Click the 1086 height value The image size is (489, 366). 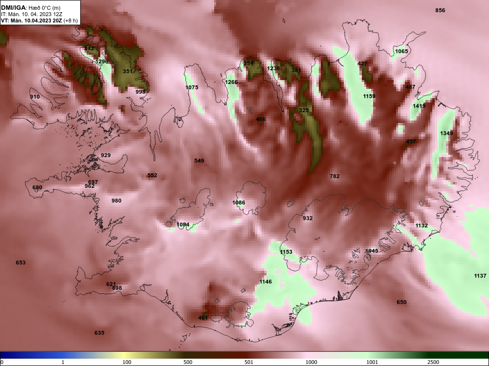pyautogui.click(x=239, y=203)
